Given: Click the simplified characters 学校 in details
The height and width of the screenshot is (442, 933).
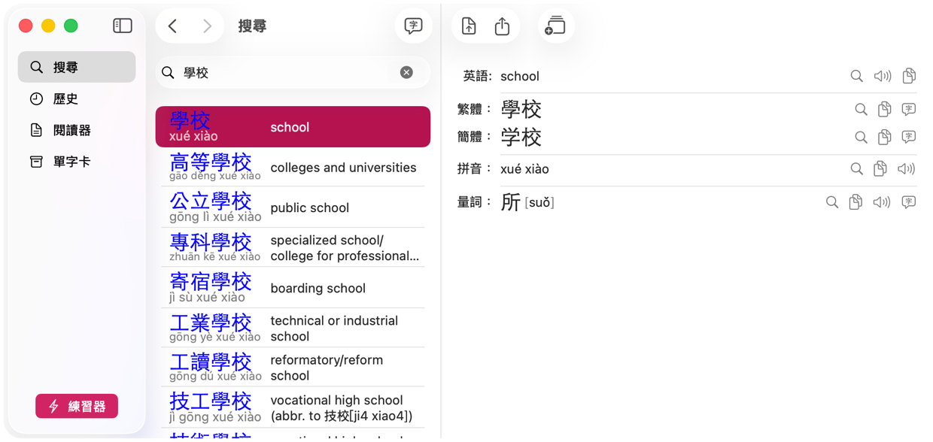Looking at the screenshot, I should point(521,138).
